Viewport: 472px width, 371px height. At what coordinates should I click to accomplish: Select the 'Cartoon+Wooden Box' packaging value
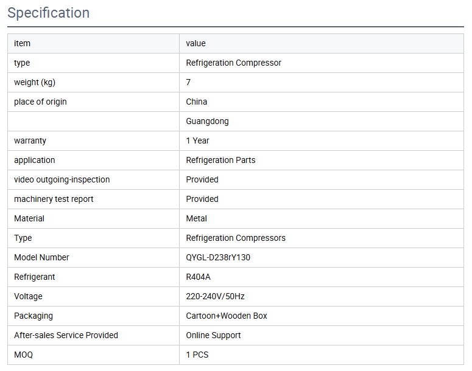tap(227, 316)
